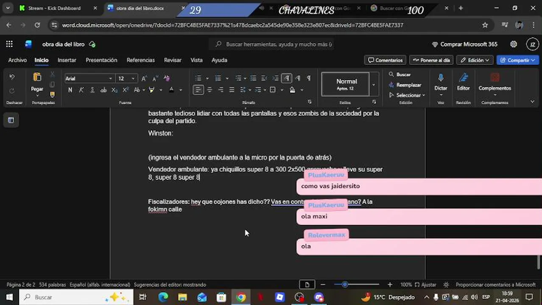Screen dimensions: 542x305
Task: Toggle bold (N) formatting
Action: pos(70,90)
